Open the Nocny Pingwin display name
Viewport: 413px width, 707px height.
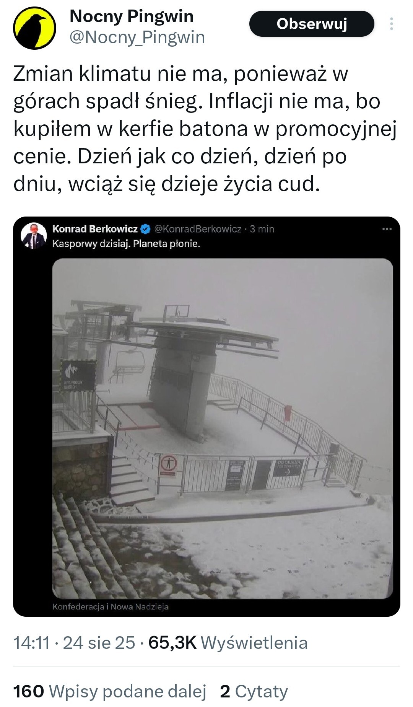[132, 16]
